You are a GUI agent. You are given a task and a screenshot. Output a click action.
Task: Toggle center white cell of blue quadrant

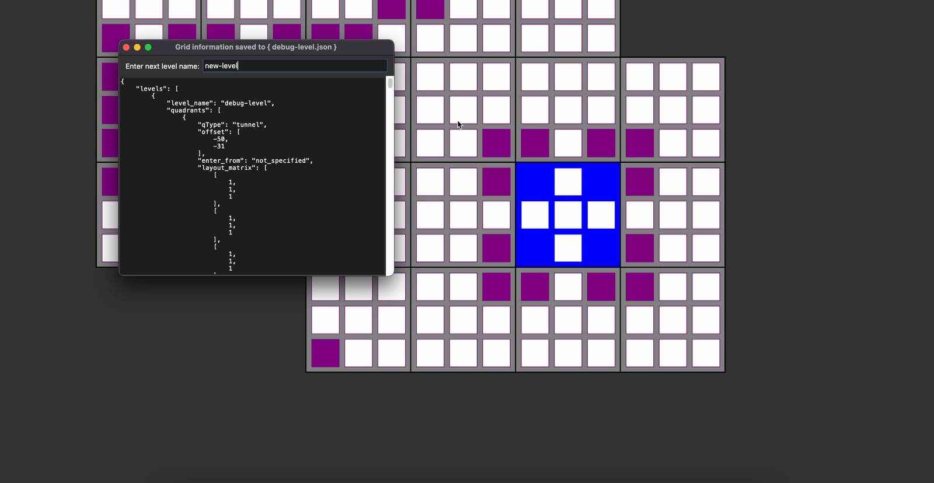[x=568, y=215]
